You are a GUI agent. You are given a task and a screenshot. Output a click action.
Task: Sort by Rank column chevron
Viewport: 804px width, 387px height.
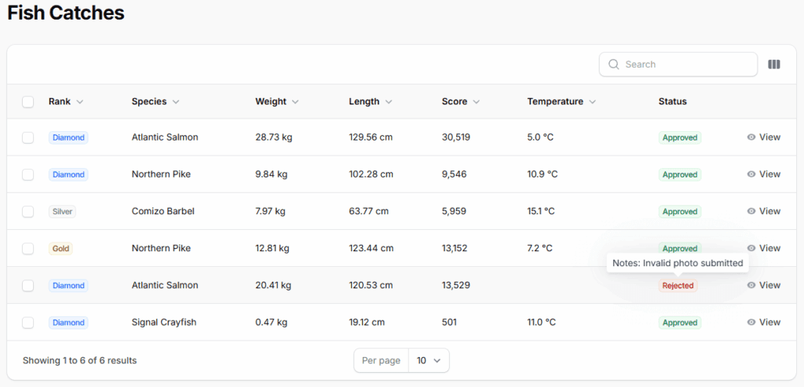point(80,102)
